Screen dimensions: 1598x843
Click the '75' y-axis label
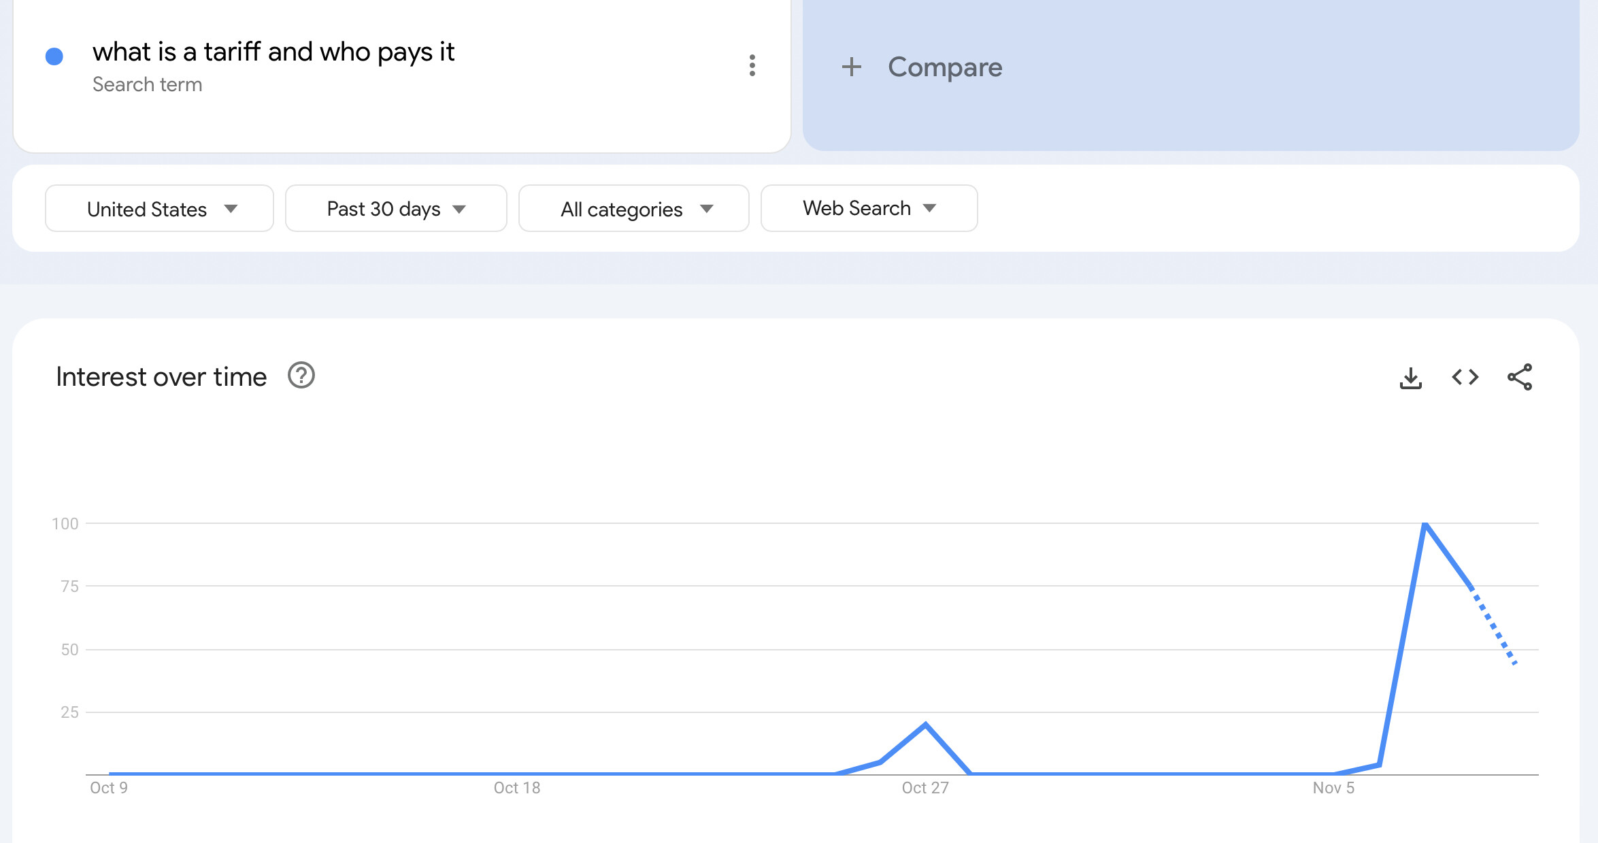click(69, 586)
